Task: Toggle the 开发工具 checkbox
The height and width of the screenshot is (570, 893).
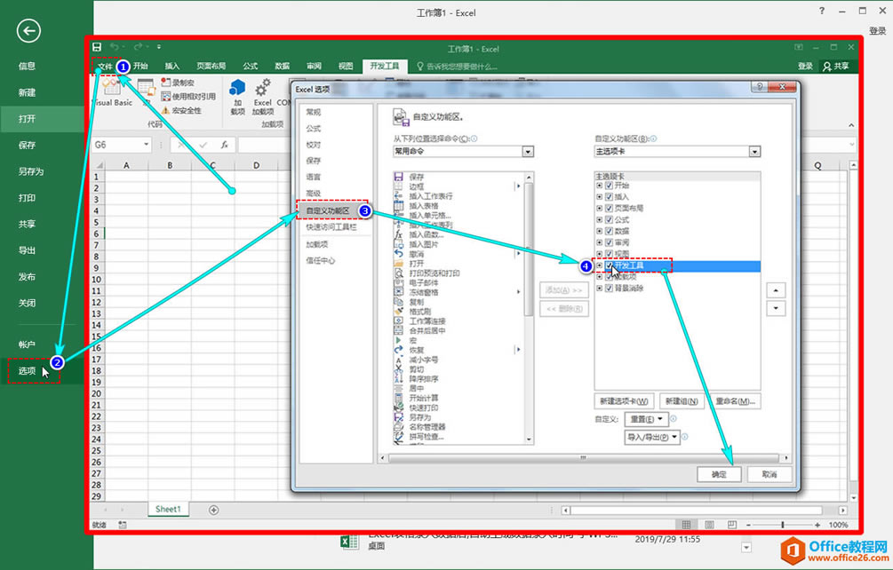Action: coord(609,265)
